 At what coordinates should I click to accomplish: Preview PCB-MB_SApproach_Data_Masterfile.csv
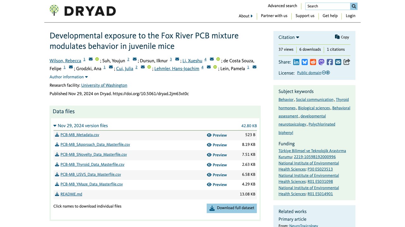[217, 145]
